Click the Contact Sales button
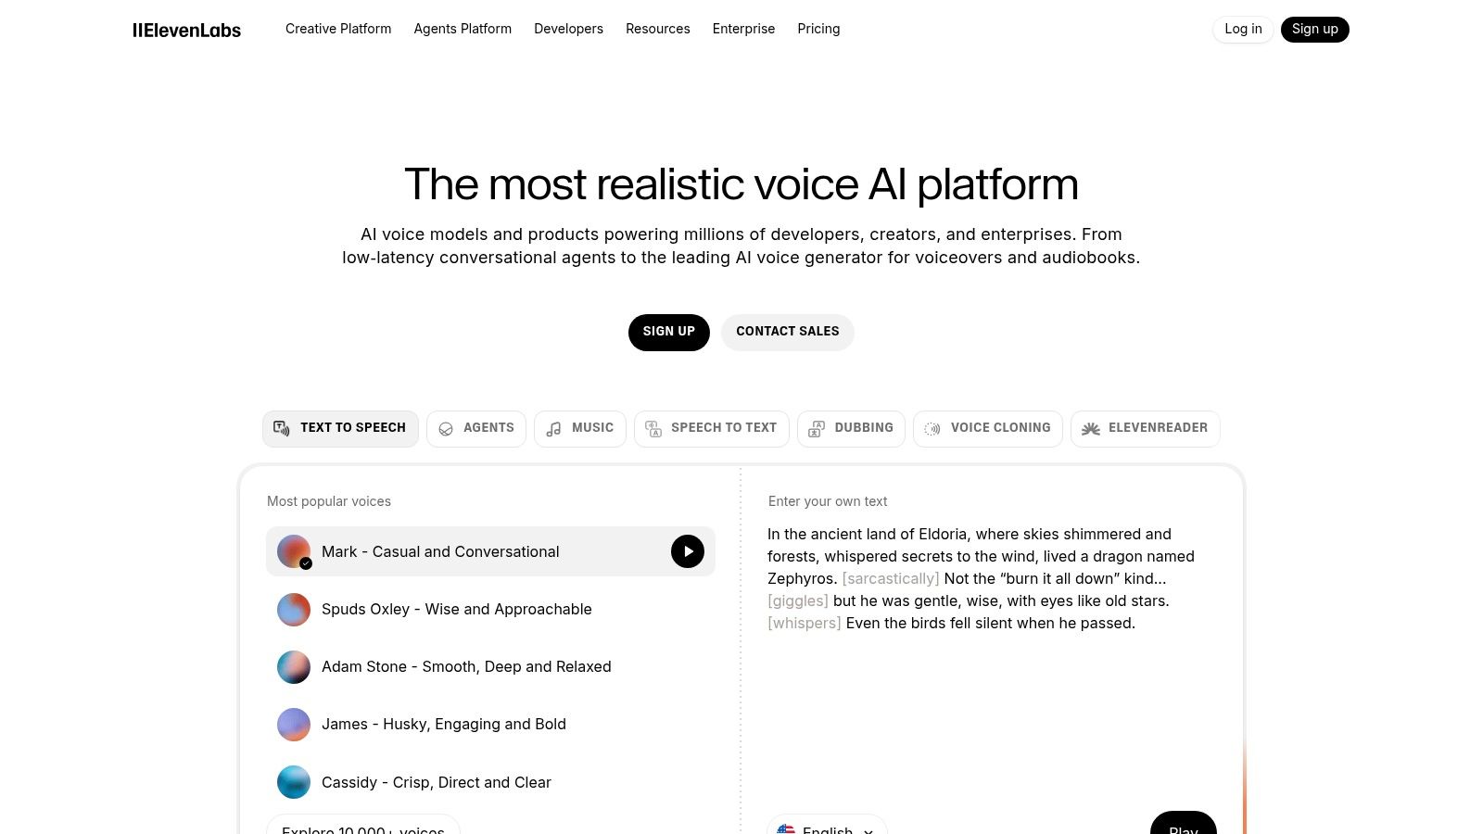 click(787, 332)
